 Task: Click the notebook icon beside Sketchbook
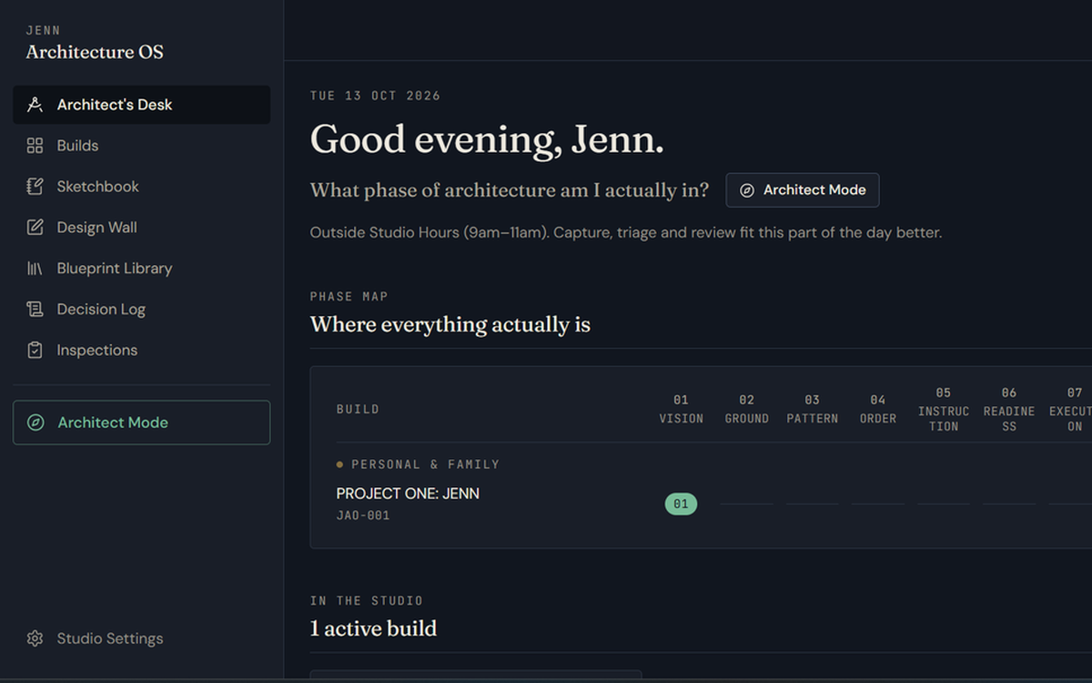[35, 187]
